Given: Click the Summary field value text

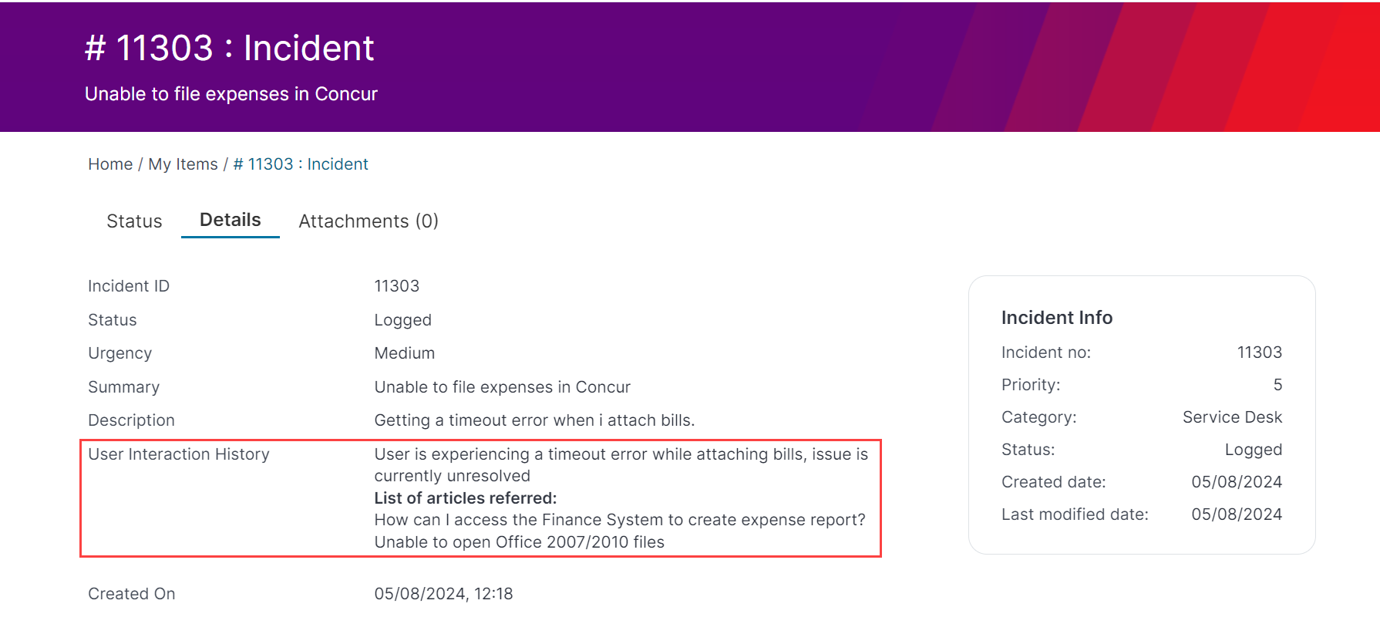Looking at the screenshot, I should tap(502, 387).
